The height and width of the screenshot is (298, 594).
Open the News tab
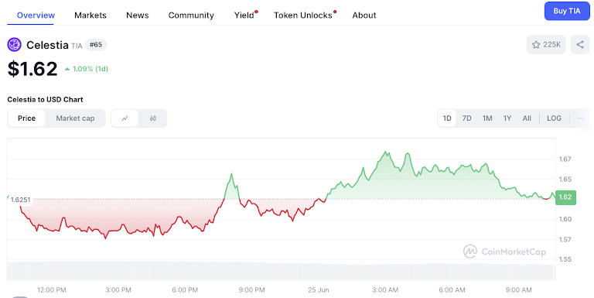click(x=137, y=15)
